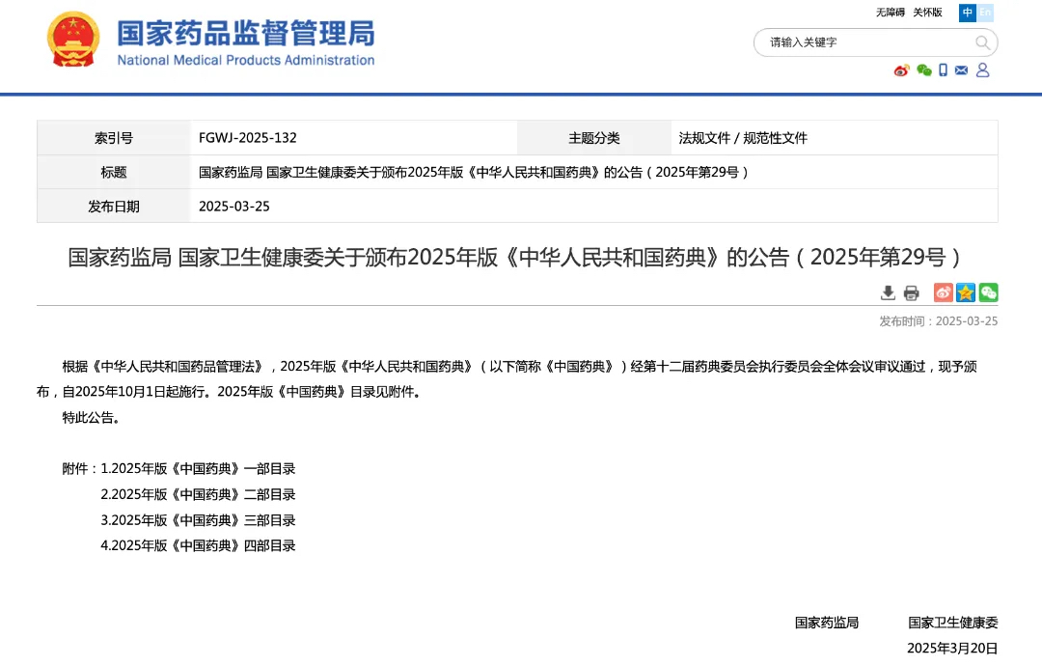Click the email envelope icon in header
Image resolution: width=1042 pixels, height=666 pixels.
tap(961, 70)
